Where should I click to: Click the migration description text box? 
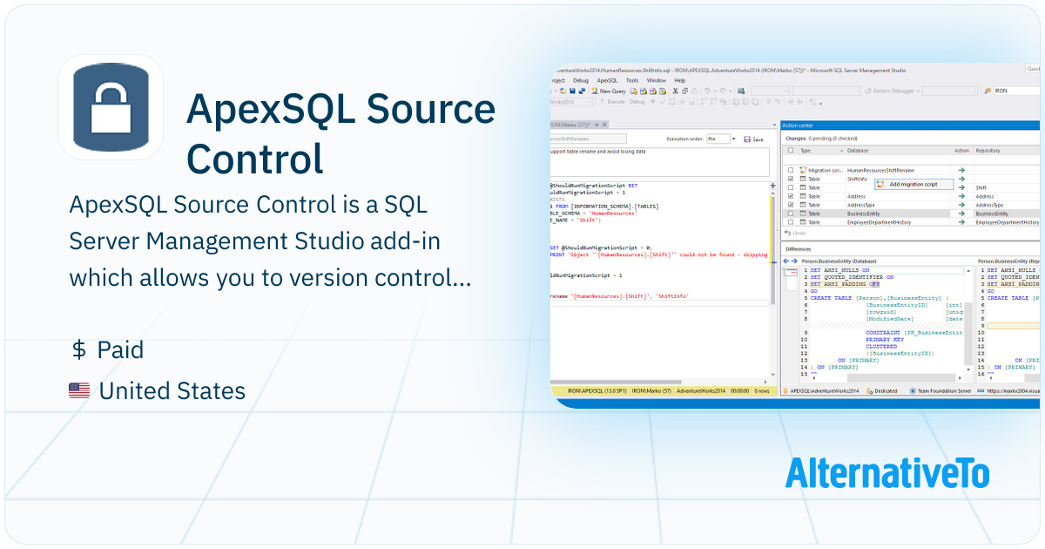[660, 162]
